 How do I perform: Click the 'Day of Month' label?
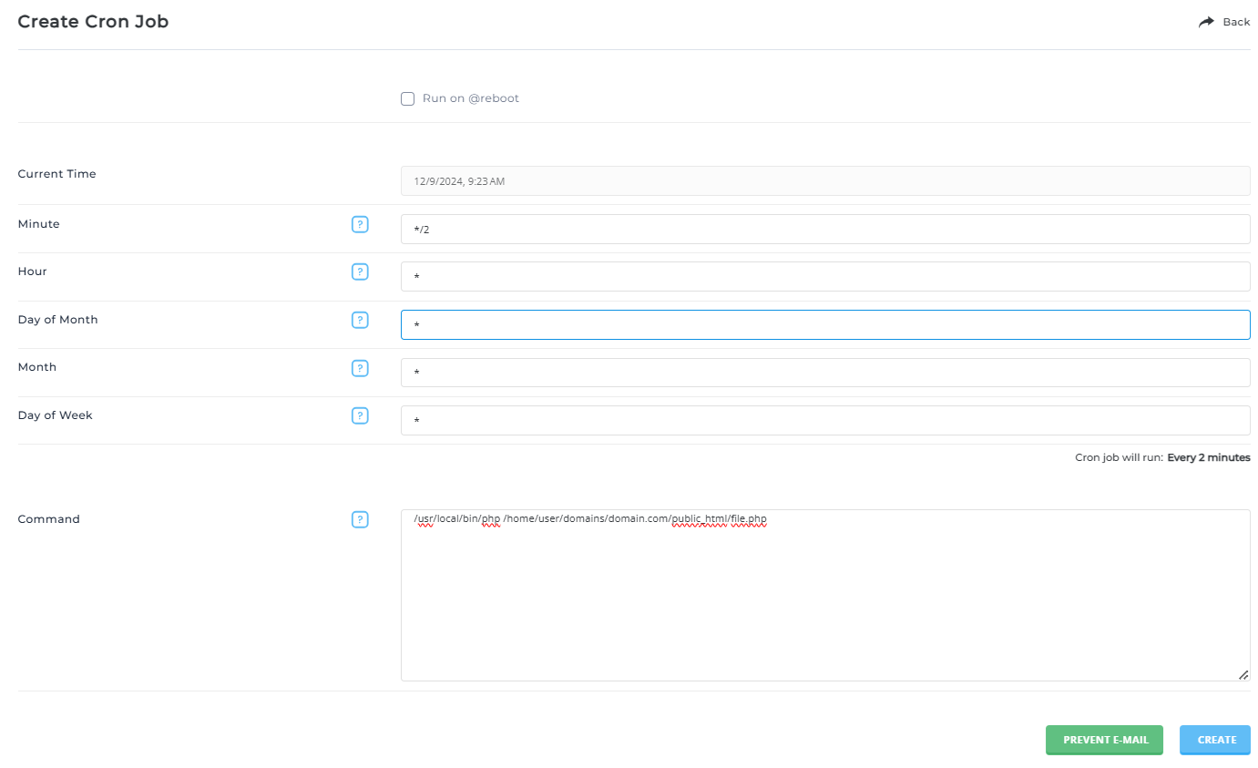(x=57, y=320)
